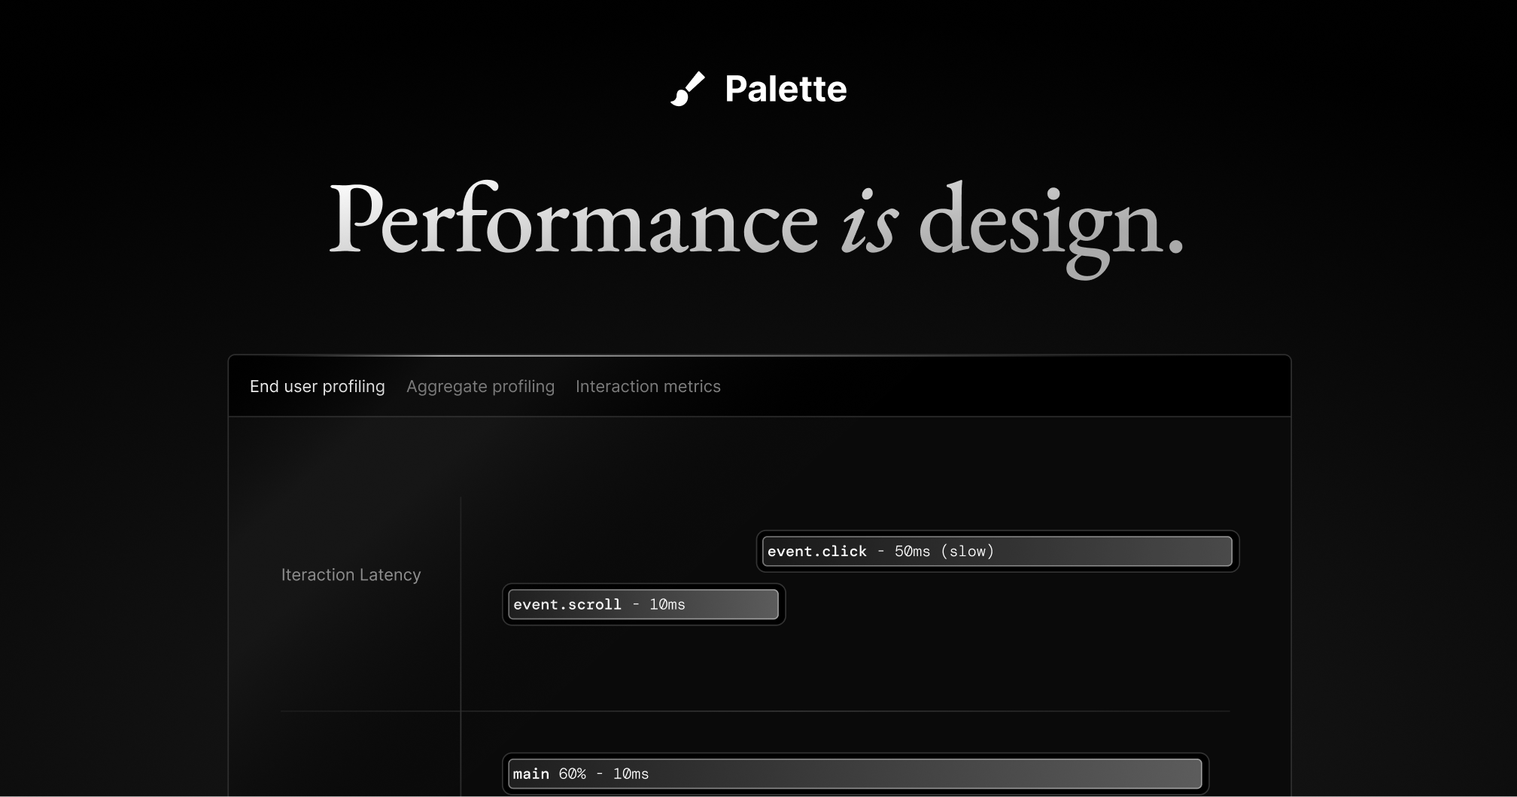Click the event.click 50ms slow span bar
Screen dimensions: 1517x797
pos(997,551)
